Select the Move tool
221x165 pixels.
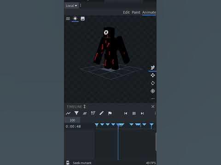click(152, 75)
